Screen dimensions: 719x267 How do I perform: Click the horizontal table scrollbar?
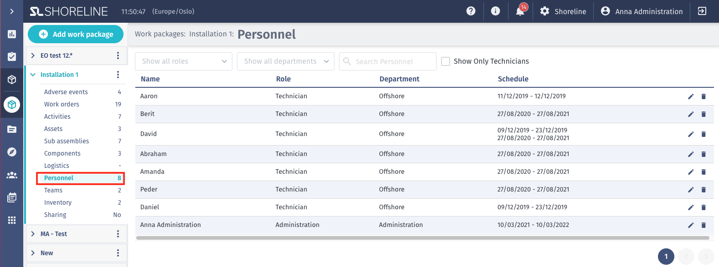pos(423,237)
